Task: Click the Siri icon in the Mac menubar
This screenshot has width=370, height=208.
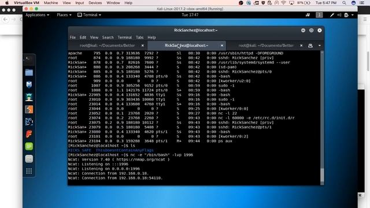Action: [x=353, y=3]
